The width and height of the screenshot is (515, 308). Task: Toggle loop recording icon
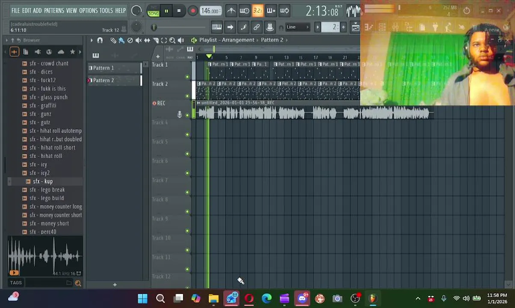(x=284, y=11)
